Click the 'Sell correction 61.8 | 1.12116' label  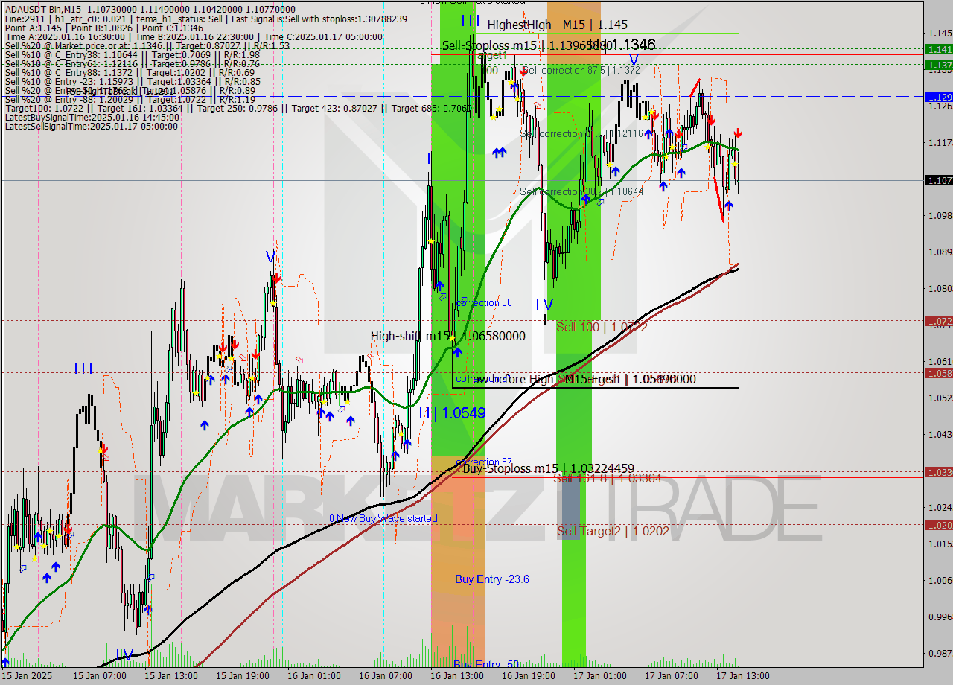pos(581,133)
